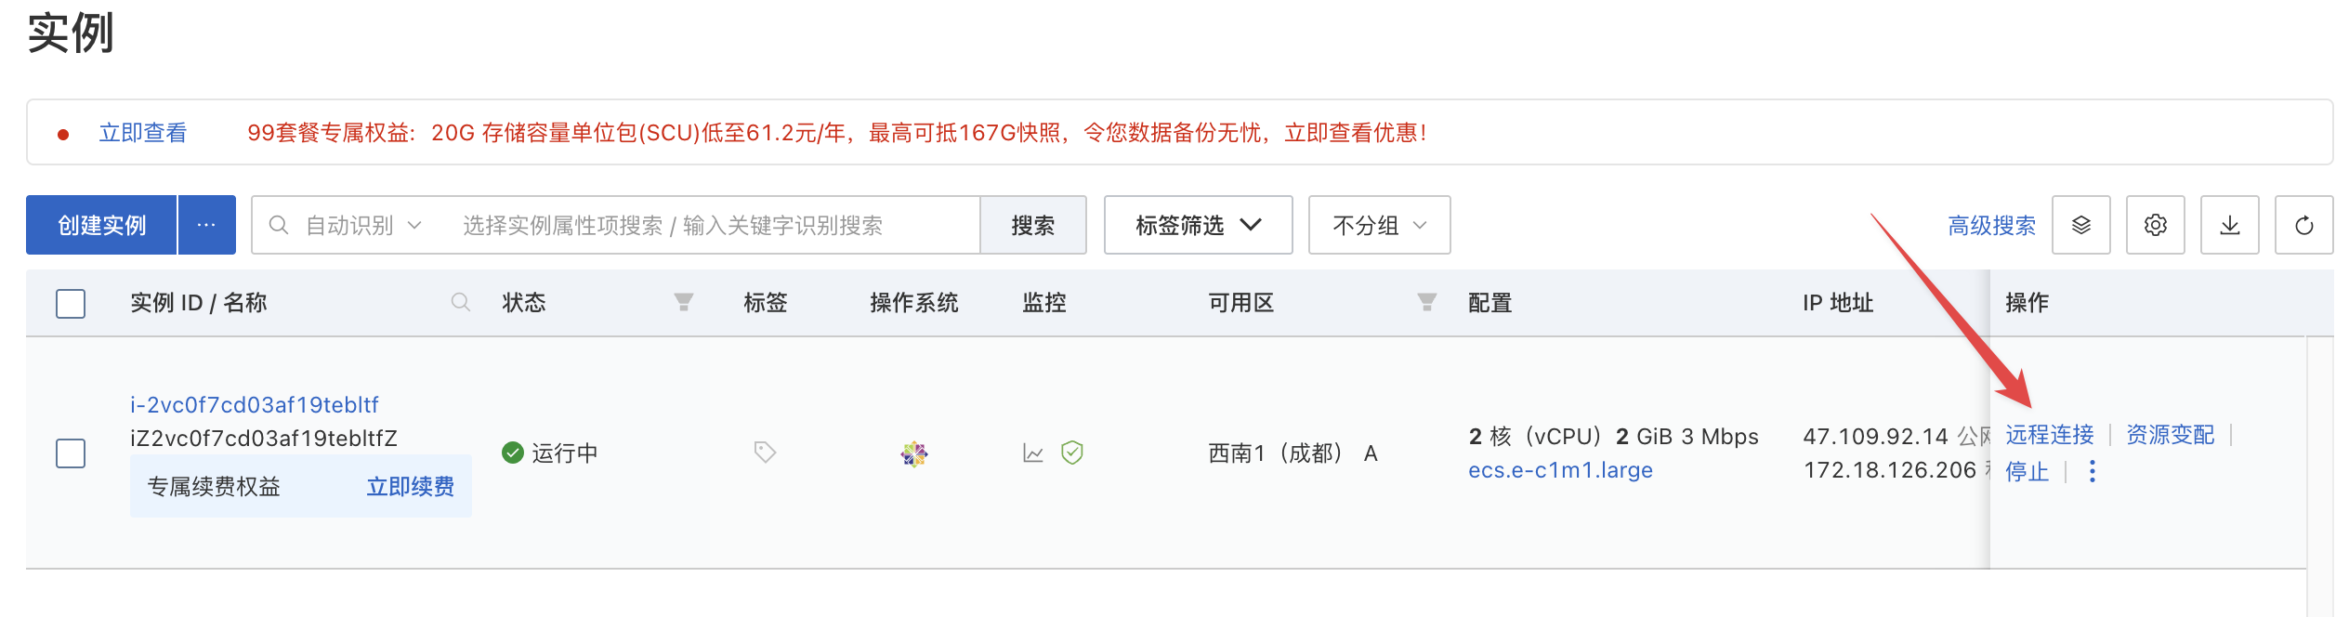The height and width of the screenshot is (617, 2349).
Task: Open the instance monitoring chart icon
Action: pyautogui.click(x=1034, y=453)
